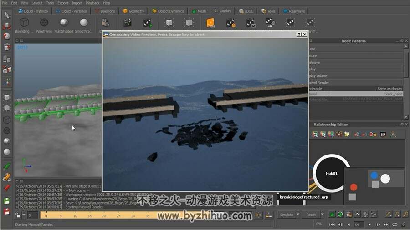Click particle display icon with orange gear
Viewport: 410px width, 230px height.
tap(231, 23)
